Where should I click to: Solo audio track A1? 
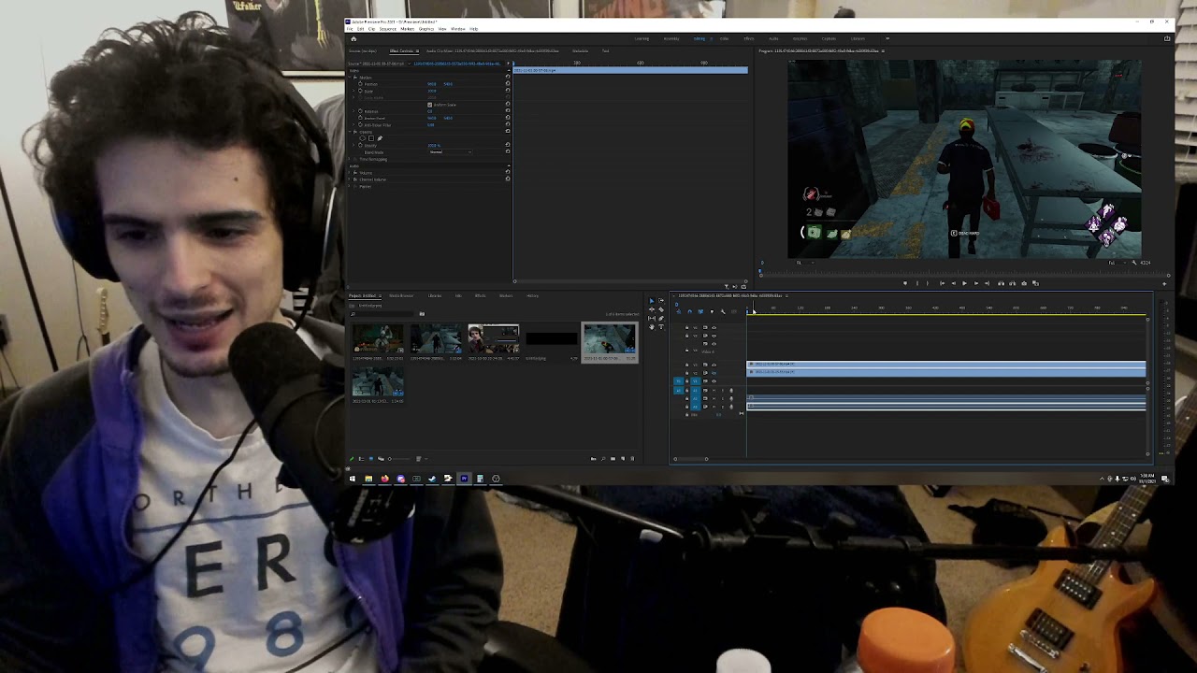point(723,391)
